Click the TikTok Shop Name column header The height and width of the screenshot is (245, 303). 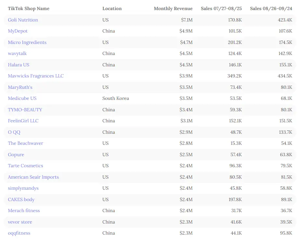(29, 8)
